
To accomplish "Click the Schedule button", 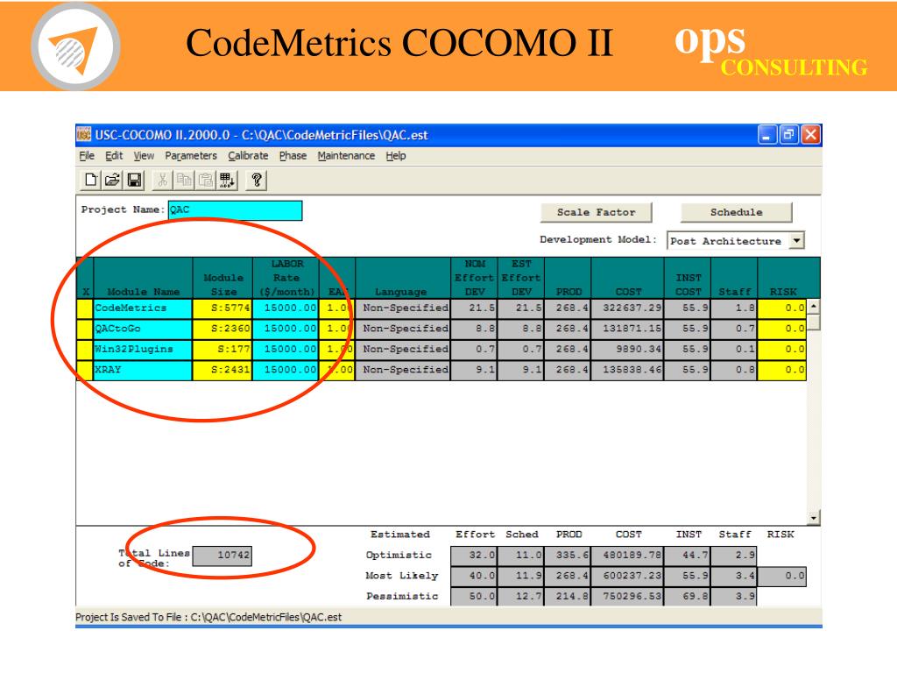I will click(x=736, y=212).
